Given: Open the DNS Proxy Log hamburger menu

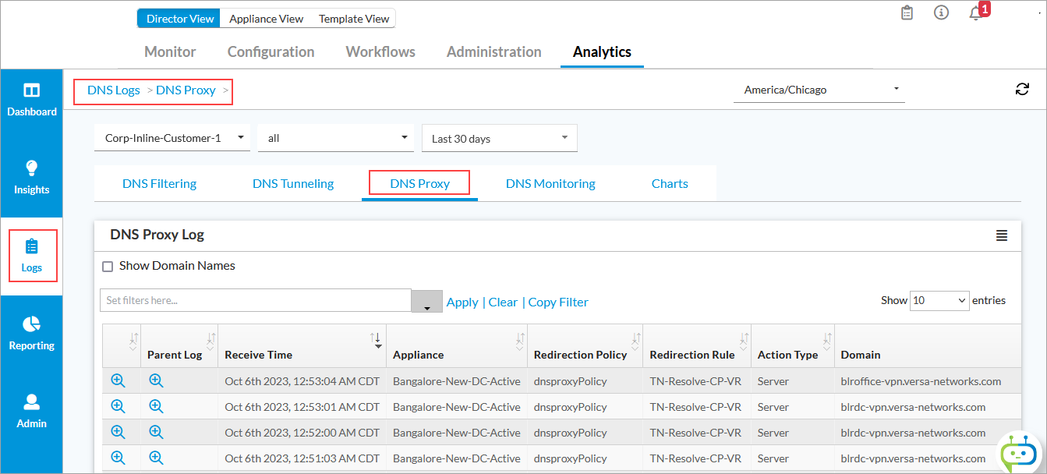Looking at the screenshot, I should pos(1002,235).
